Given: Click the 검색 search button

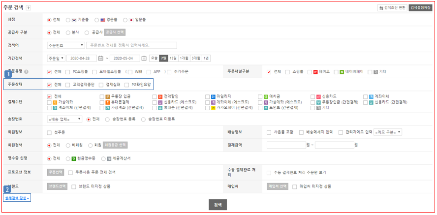Looking at the screenshot, I should 218,205.
